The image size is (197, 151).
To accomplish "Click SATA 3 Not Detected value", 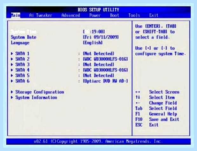I will coord(98,65).
